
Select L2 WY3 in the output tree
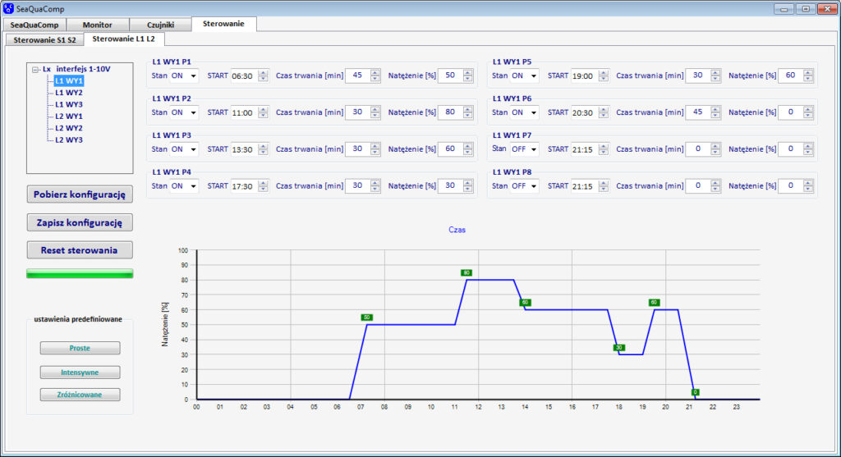click(68, 140)
